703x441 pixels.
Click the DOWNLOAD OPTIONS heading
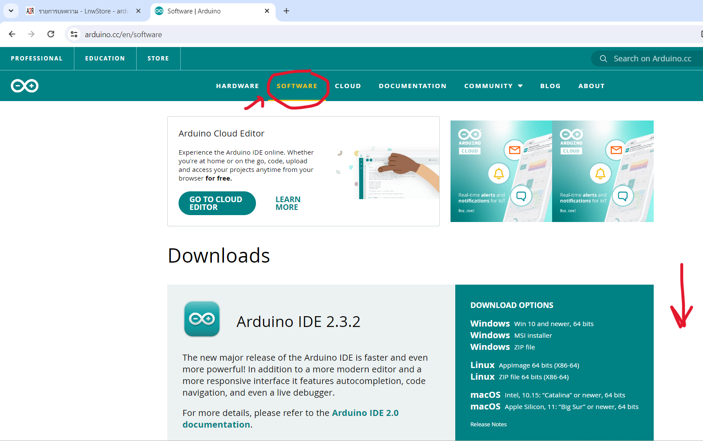pos(512,305)
